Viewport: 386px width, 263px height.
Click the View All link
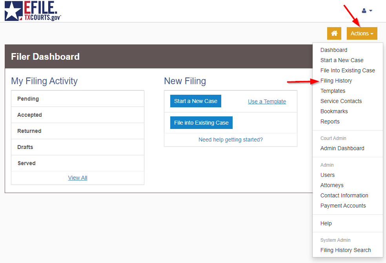78,178
